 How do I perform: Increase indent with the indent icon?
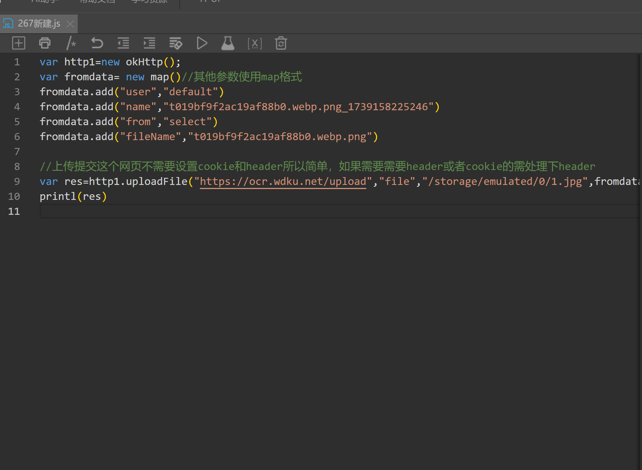tap(149, 43)
